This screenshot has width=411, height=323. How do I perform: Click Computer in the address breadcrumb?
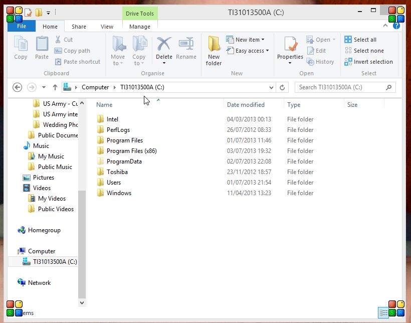click(x=95, y=87)
